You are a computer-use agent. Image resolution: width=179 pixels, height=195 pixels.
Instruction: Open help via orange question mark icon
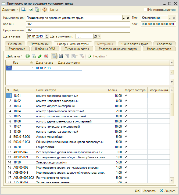pos(45,10)
